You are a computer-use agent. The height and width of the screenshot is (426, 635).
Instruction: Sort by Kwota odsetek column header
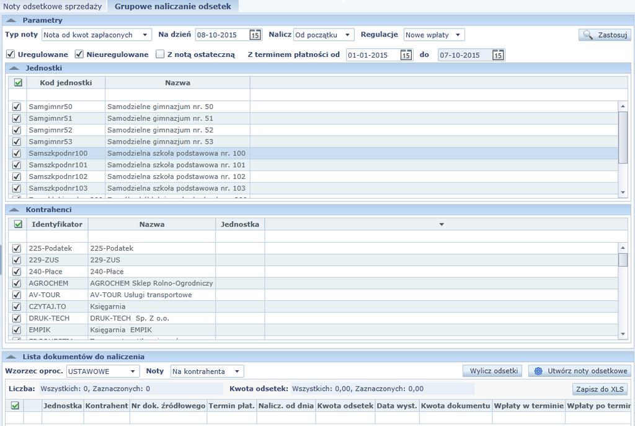point(345,406)
